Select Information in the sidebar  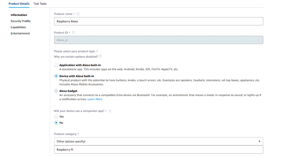coord(19,15)
